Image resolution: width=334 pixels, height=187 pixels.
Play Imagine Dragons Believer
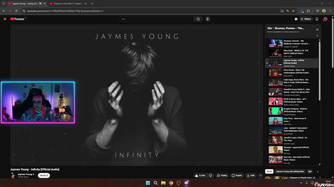(x=292, y=111)
